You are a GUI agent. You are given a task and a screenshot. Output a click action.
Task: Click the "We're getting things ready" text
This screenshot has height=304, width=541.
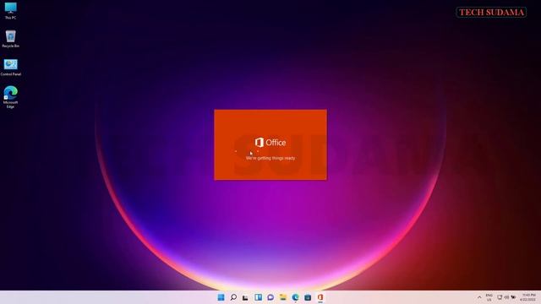(270, 158)
